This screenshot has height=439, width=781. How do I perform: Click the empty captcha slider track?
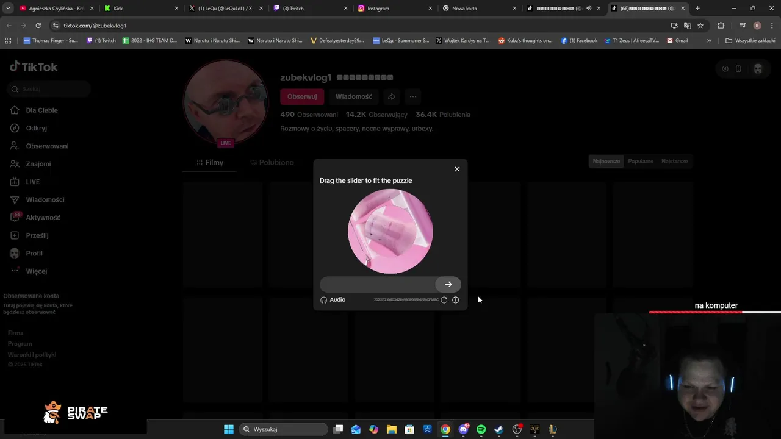(x=390, y=284)
